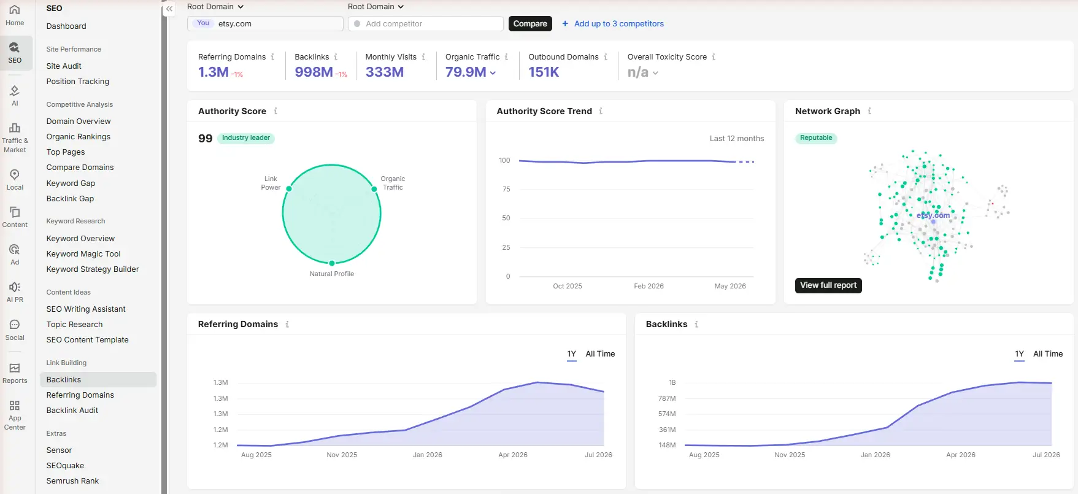
Task: Open Keyword Overview menu item
Action: pyautogui.click(x=80, y=239)
